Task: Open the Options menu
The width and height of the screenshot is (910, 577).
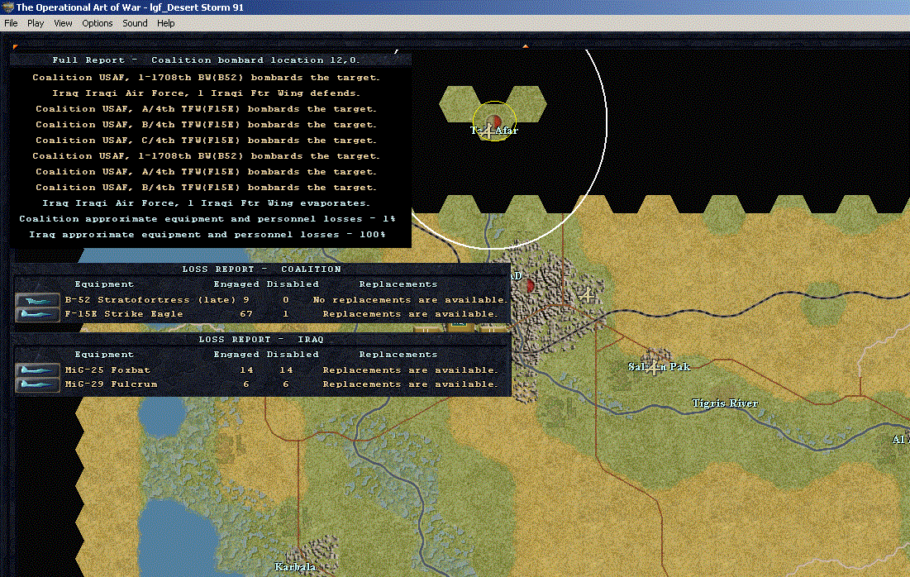Action: pos(97,23)
